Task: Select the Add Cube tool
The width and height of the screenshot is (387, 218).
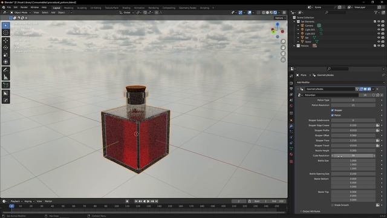Action: (x=5, y=85)
